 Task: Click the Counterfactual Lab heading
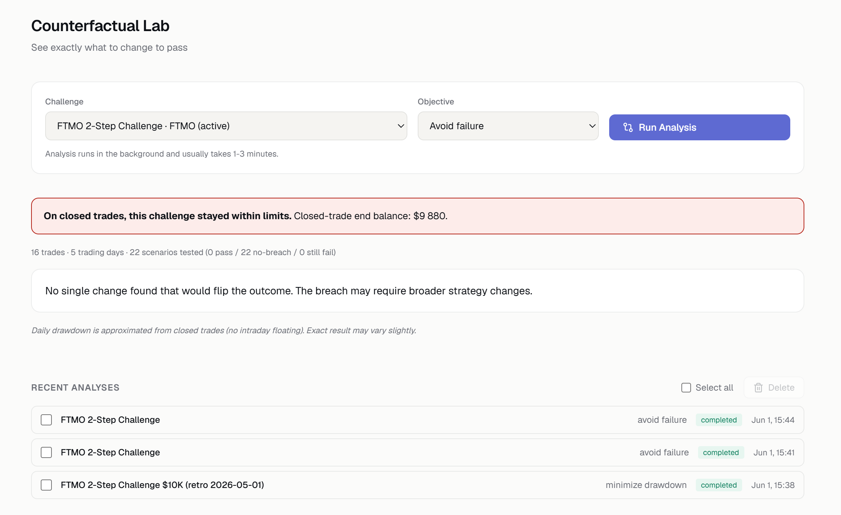[x=100, y=26]
